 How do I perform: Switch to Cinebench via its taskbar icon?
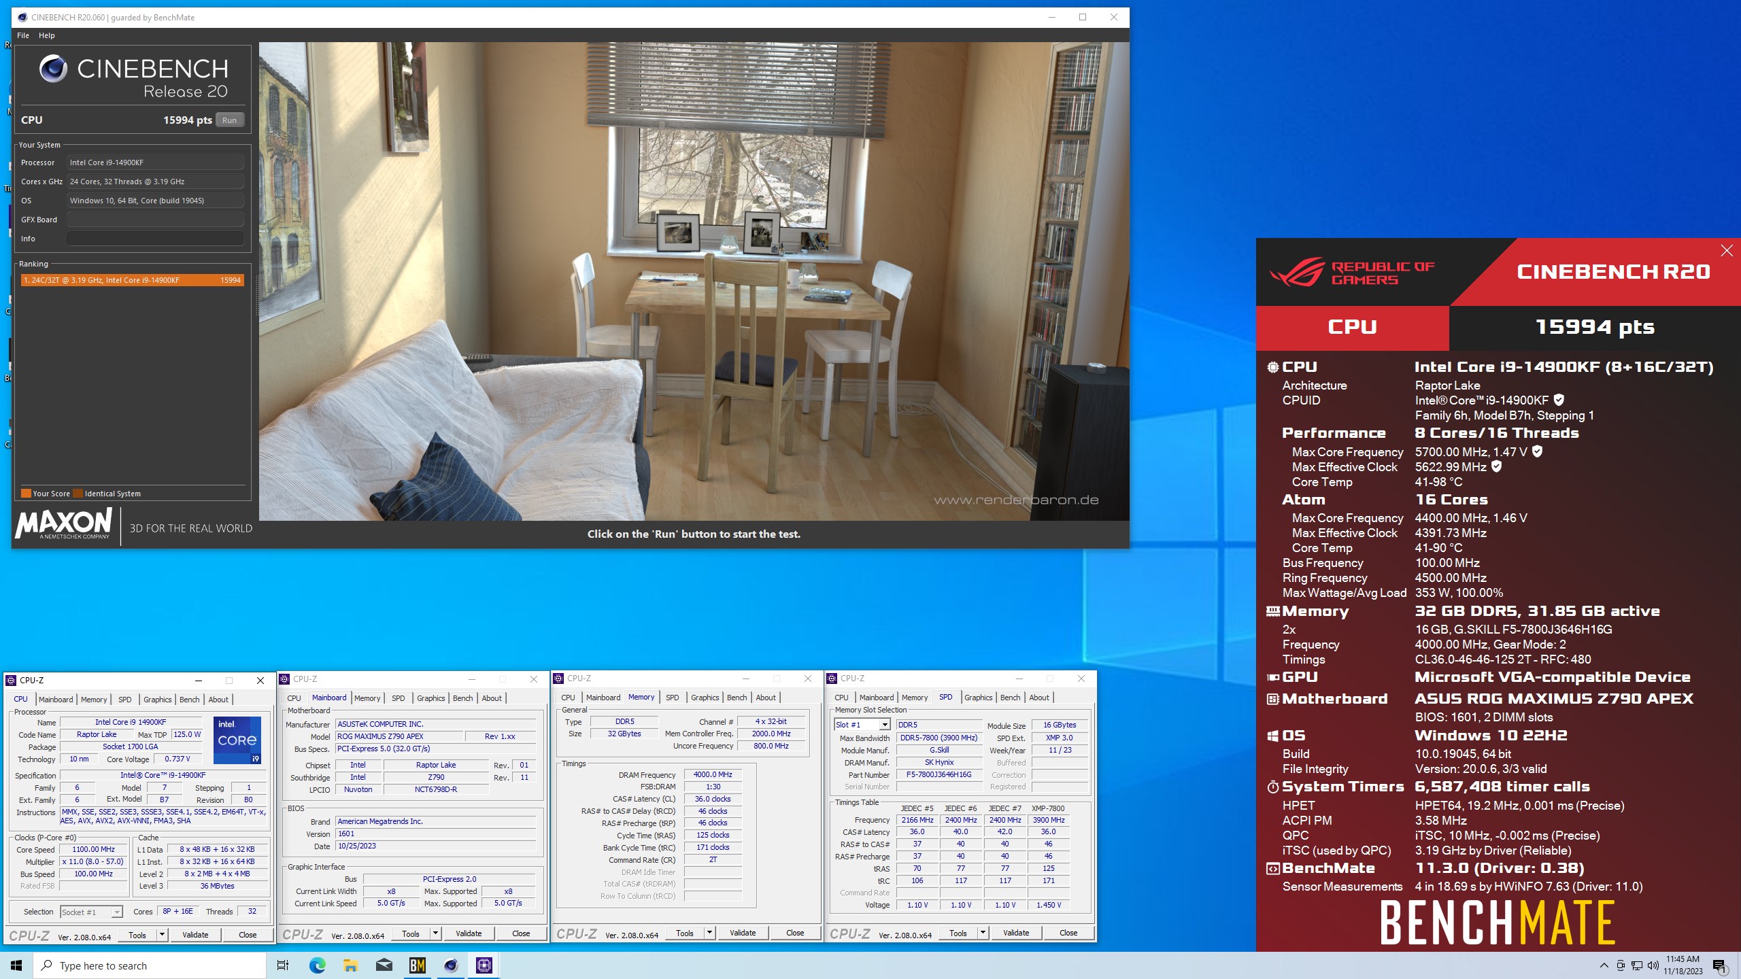point(450,965)
